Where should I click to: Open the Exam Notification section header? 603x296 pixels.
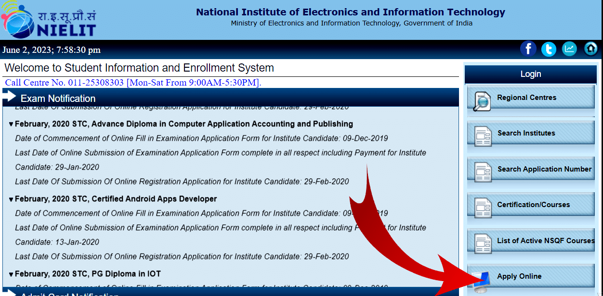pos(58,99)
